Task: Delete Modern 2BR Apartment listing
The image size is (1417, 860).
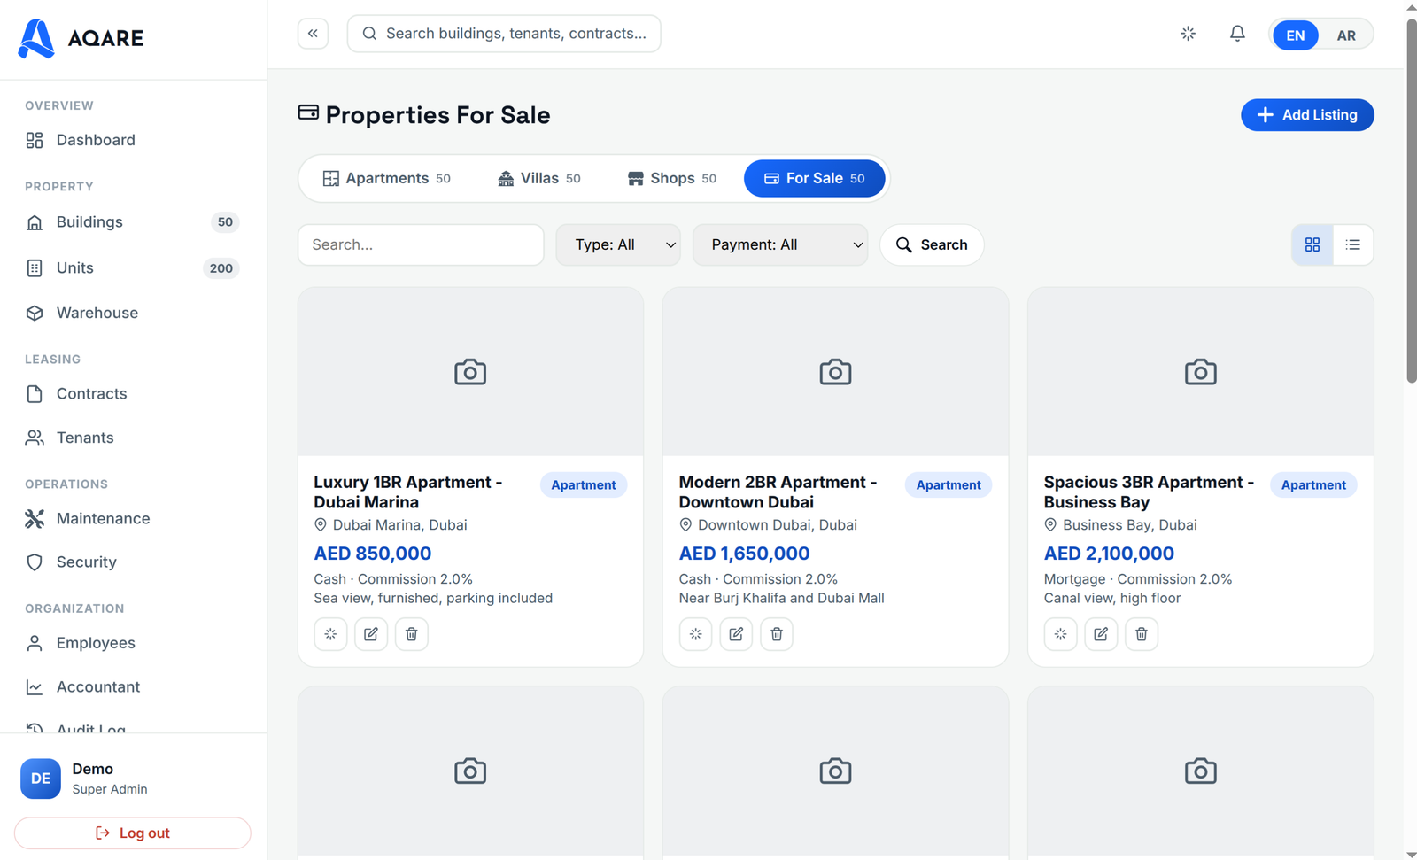Action: tap(777, 634)
